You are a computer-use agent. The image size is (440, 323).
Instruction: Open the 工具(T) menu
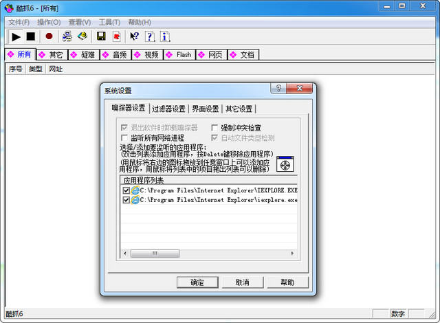point(109,22)
